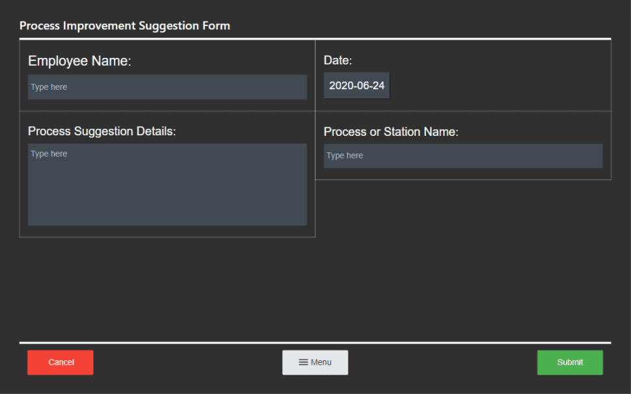631x394 pixels.
Task: Click the Process or Station Name field
Action: [463, 156]
